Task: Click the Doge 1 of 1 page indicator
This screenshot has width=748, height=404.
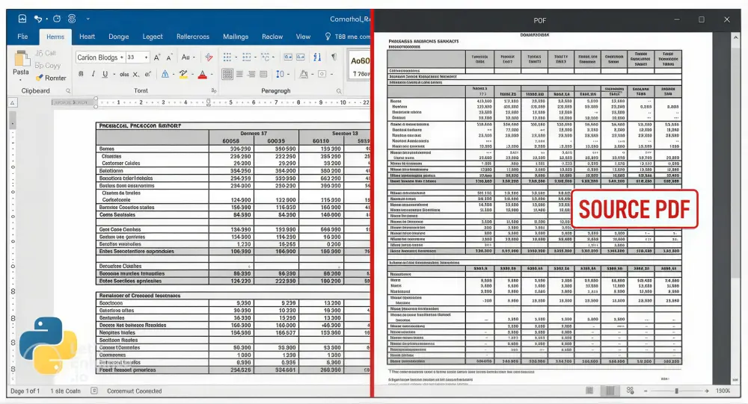Action: pyautogui.click(x=25, y=391)
